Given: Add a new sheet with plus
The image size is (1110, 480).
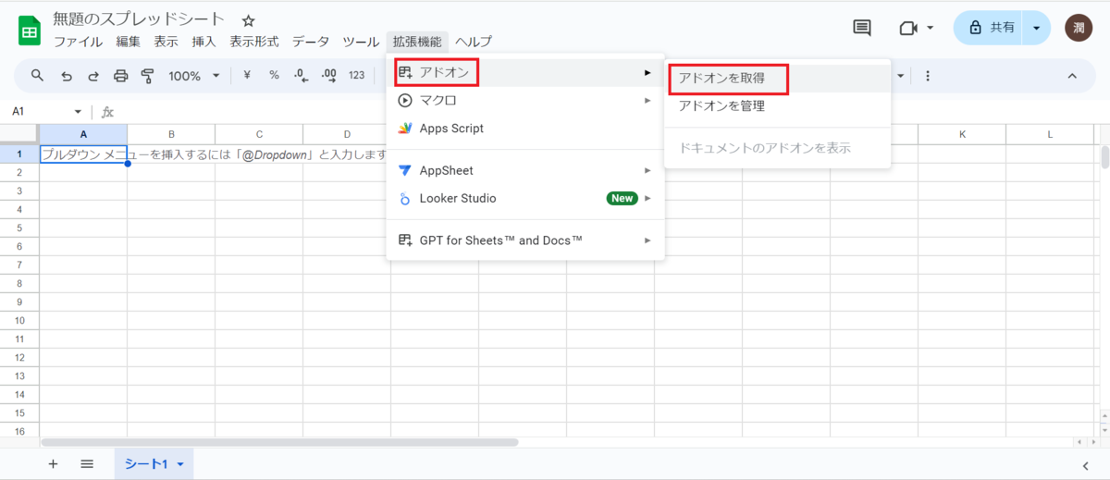Looking at the screenshot, I should coord(53,464).
